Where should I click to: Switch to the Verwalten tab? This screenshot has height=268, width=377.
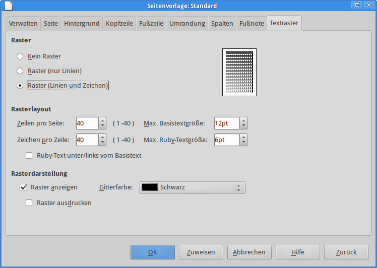23,24
